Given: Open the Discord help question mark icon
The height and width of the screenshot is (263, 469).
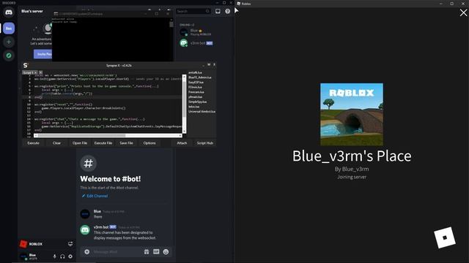Looking at the screenshot, I should [x=228, y=11].
